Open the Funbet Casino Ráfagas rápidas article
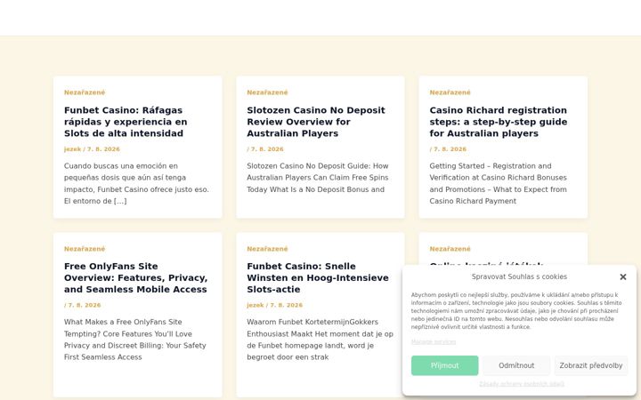The width and height of the screenshot is (641, 400). pyautogui.click(x=126, y=122)
